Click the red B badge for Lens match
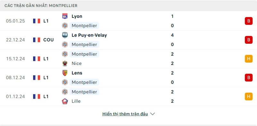The height and width of the screenshot is (126, 257). [249, 77]
